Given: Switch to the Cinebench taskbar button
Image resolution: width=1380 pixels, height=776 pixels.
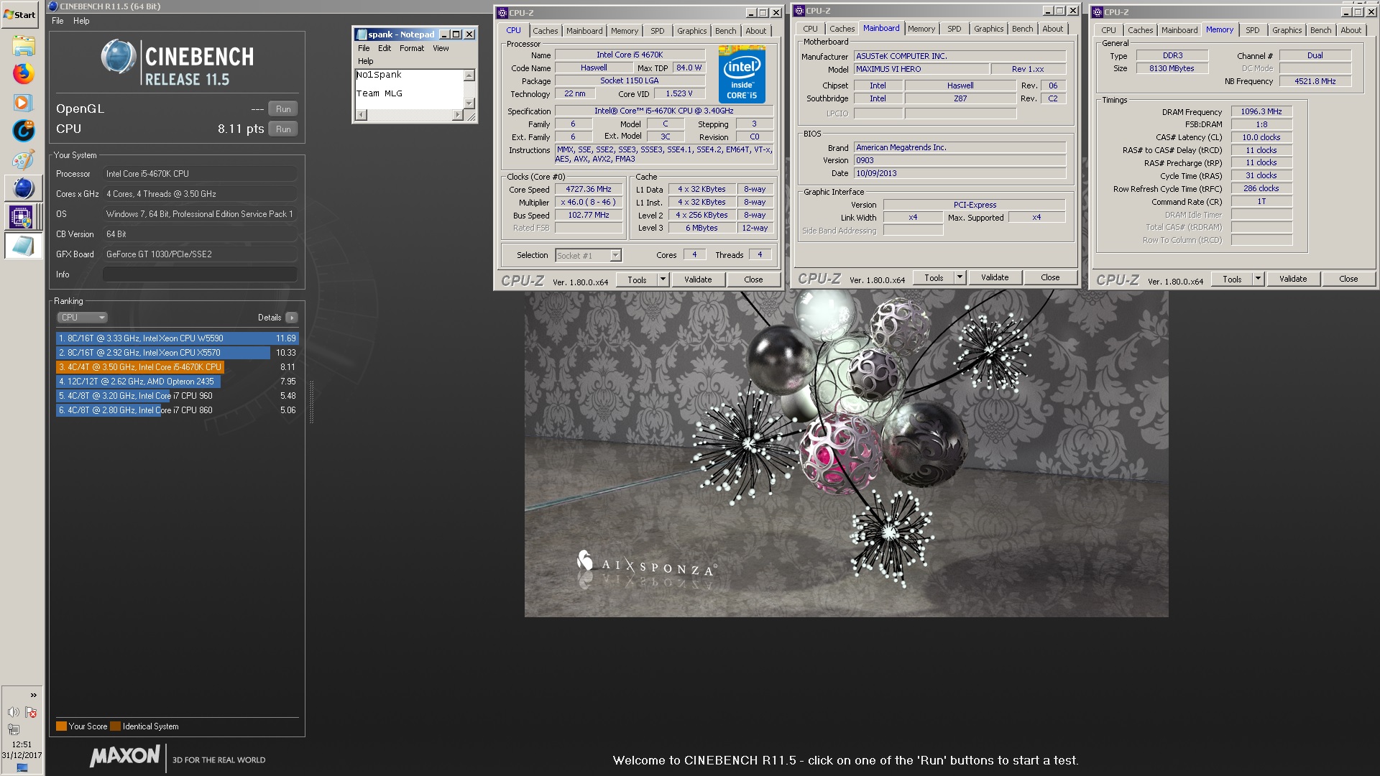Looking at the screenshot, I should pos(23,188).
